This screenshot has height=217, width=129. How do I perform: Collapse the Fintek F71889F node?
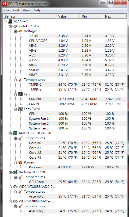10,26
